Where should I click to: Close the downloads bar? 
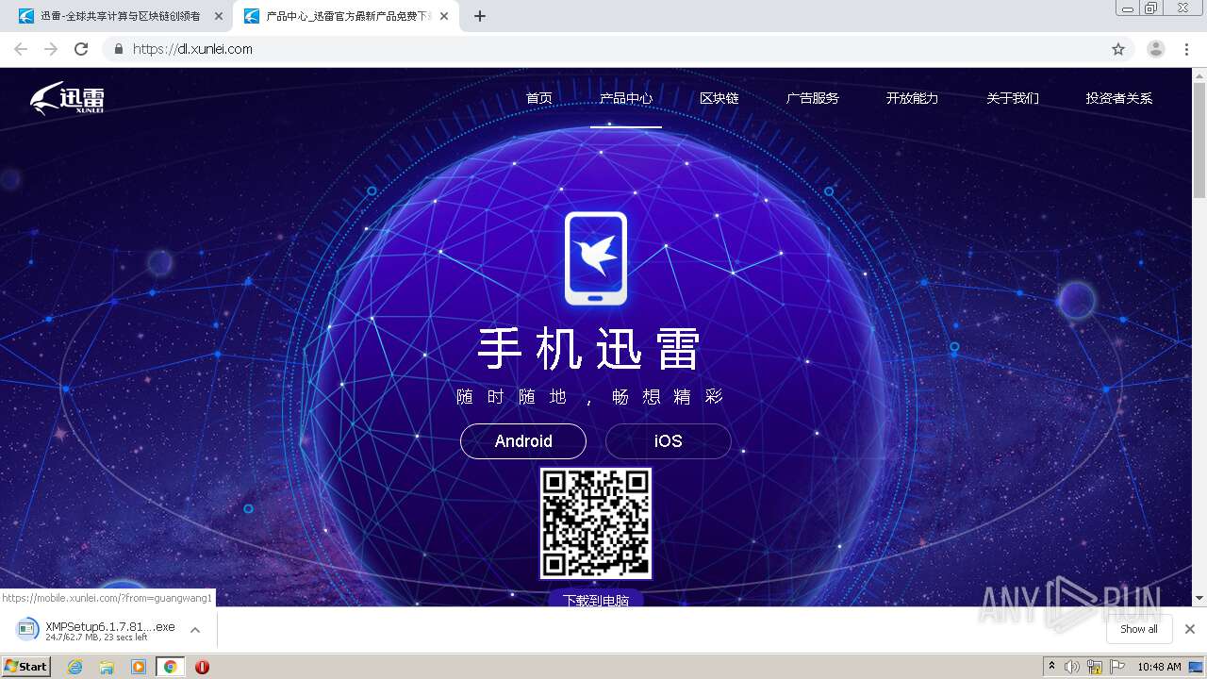(x=1190, y=629)
